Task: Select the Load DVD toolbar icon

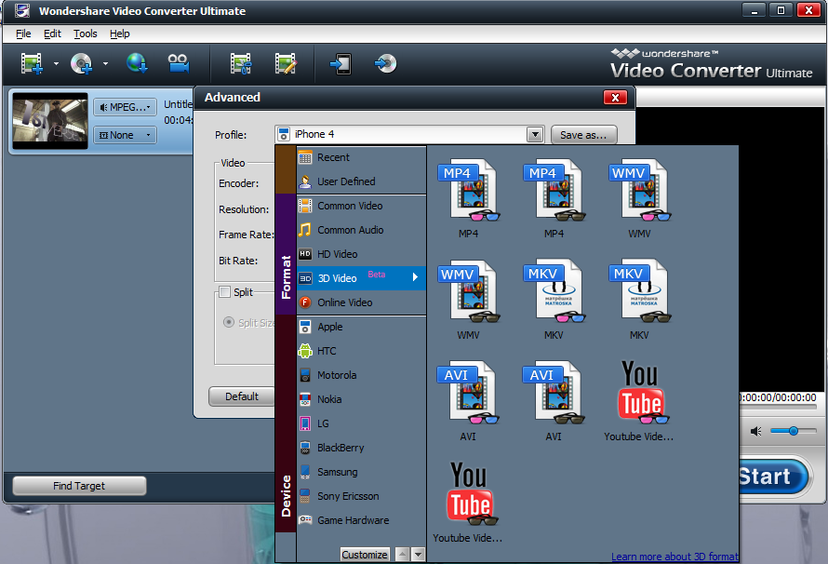Action: [x=82, y=63]
